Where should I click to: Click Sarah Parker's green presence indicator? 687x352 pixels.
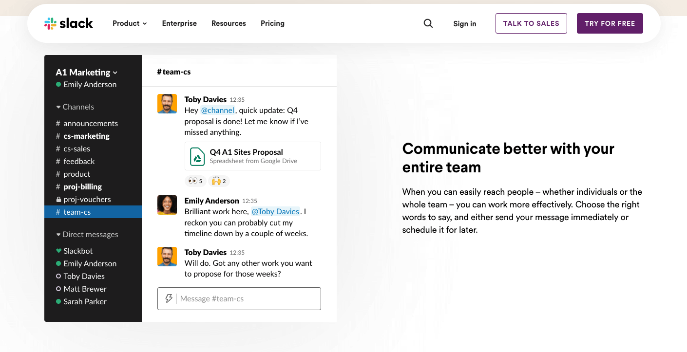[x=58, y=301]
